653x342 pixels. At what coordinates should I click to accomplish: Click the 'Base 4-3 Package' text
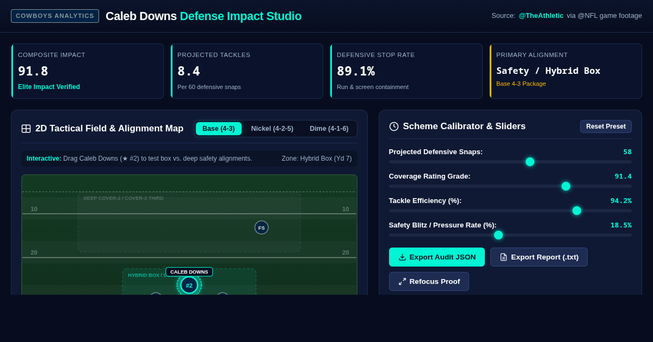tap(521, 84)
